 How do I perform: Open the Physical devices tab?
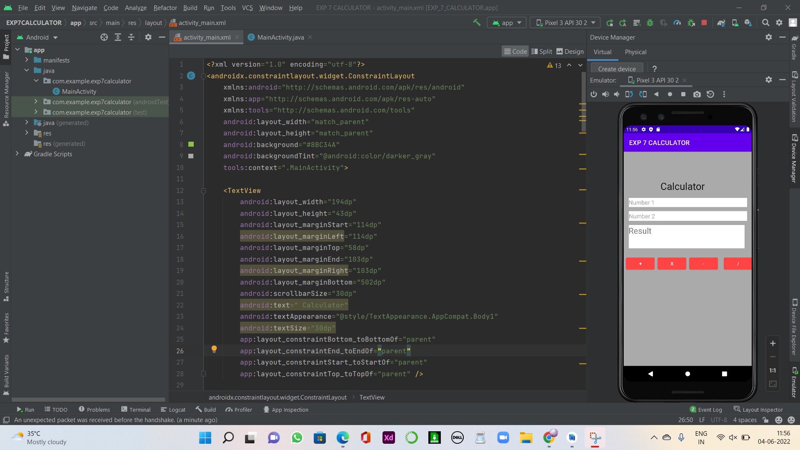point(635,52)
